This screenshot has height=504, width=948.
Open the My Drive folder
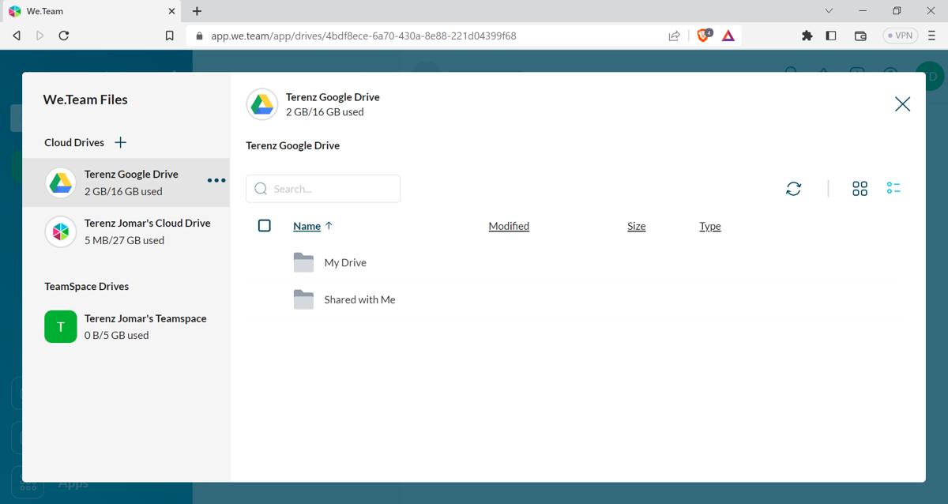click(x=345, y=262)
